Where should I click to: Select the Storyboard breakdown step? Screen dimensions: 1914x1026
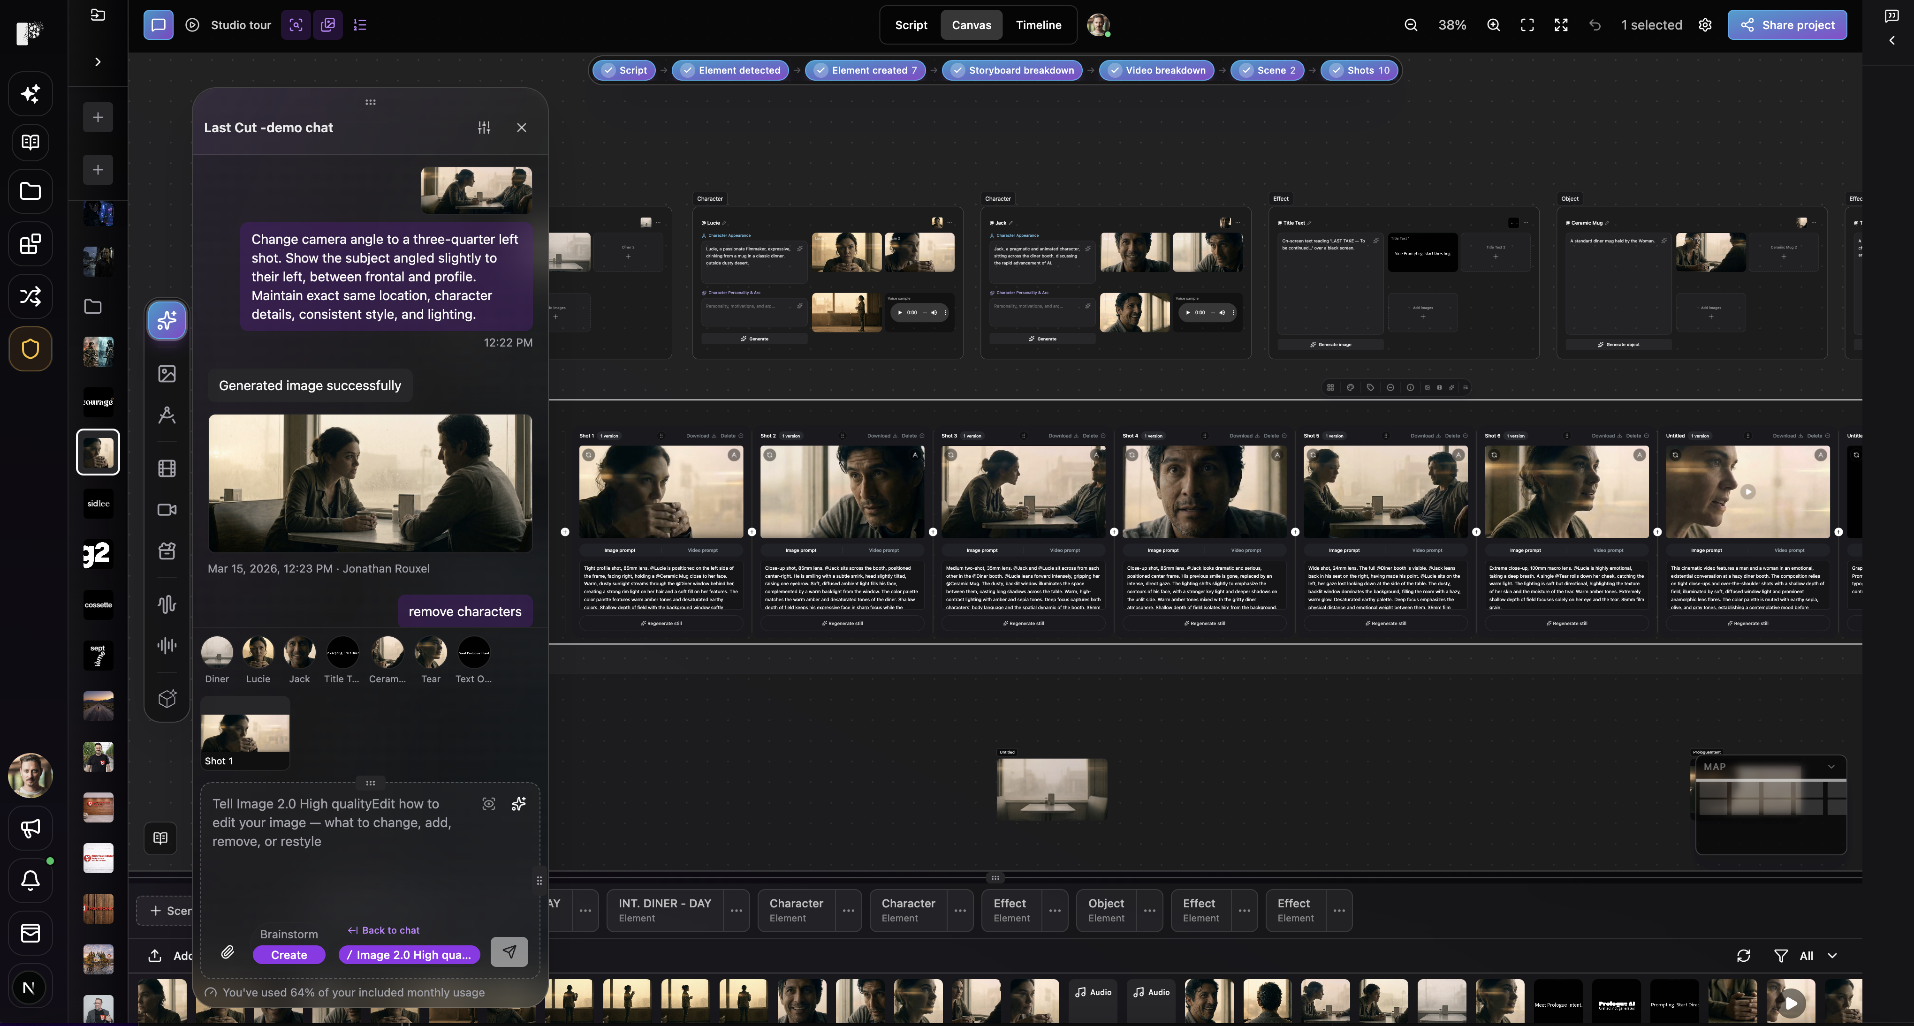click(1012, 70)
